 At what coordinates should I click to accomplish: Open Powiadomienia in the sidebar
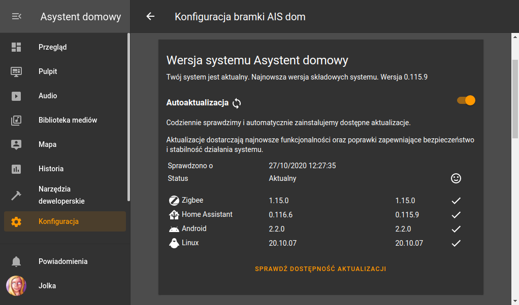click(x=65, y=261)
